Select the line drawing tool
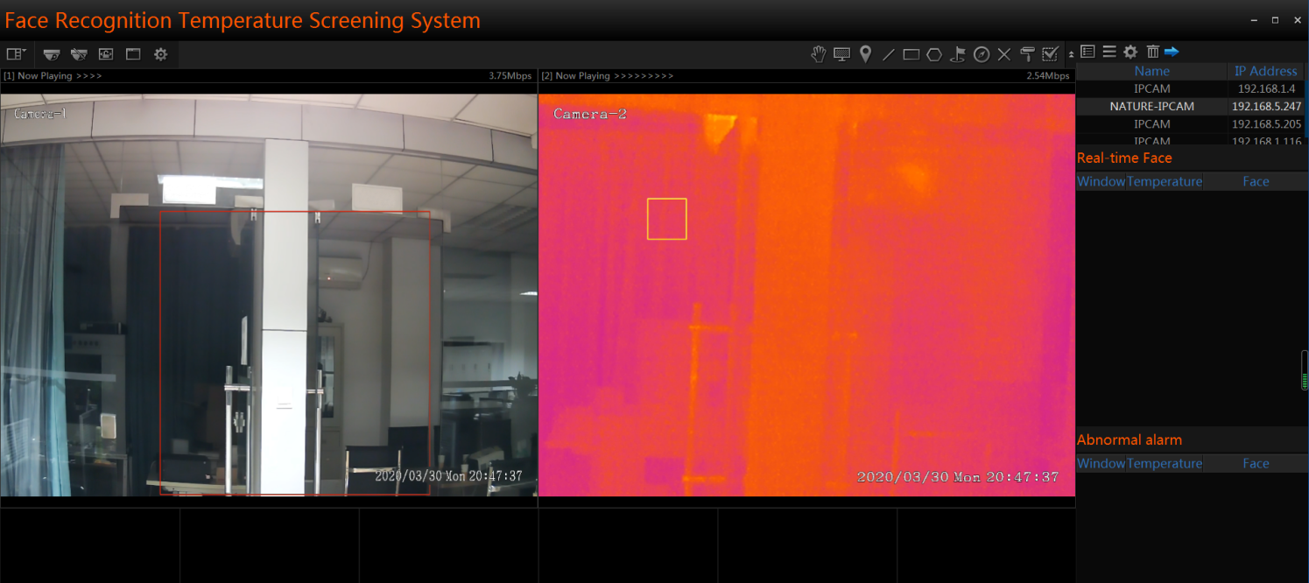The width and height of the screenshot is (1309, 583). pyautogui.click(x=888, y=54)
